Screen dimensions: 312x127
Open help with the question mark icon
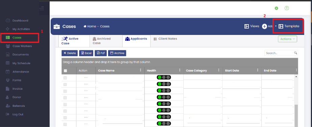point(287,8)
